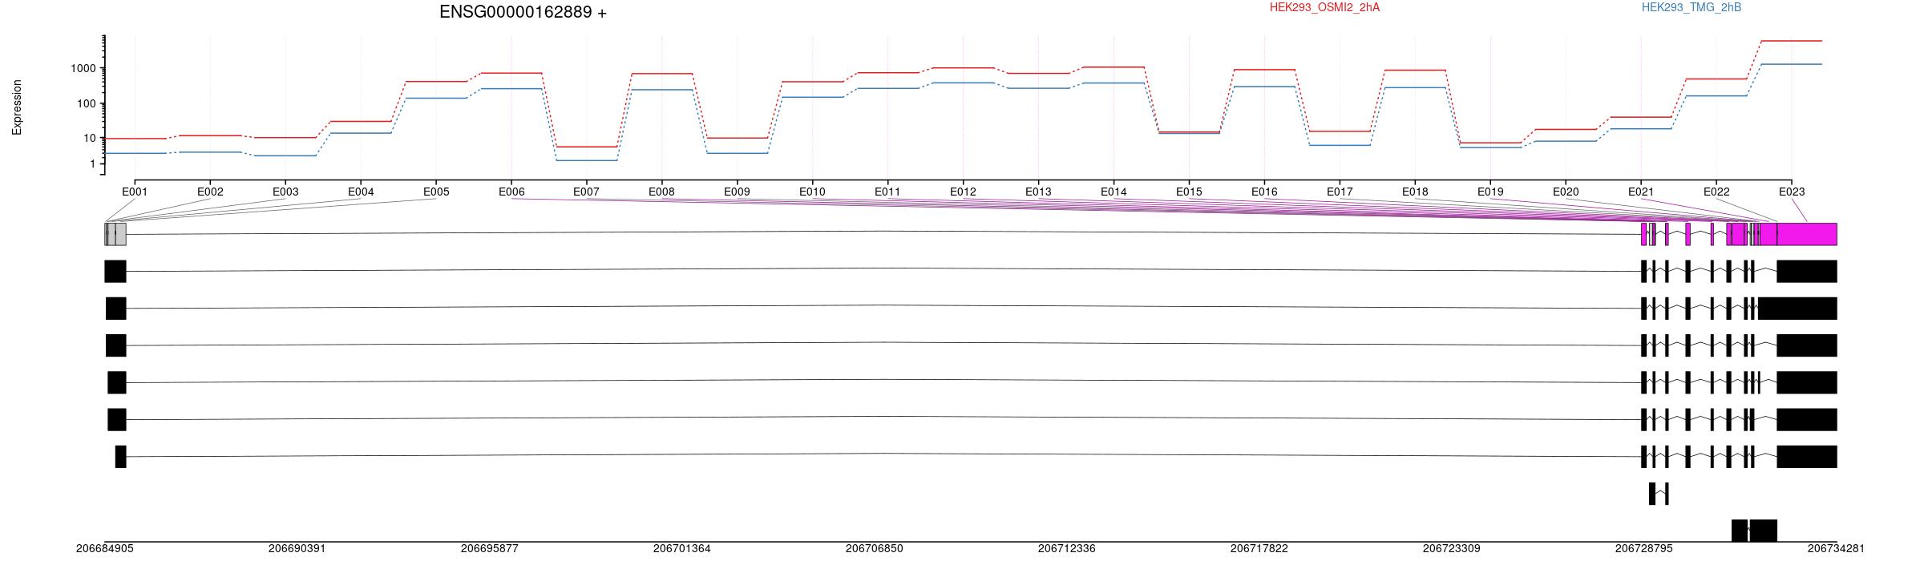Image resolution: width=1924 pixels, height=561 pixels.
Task: Click genomic coordinate 206728795
Action: pos(1644,549)
